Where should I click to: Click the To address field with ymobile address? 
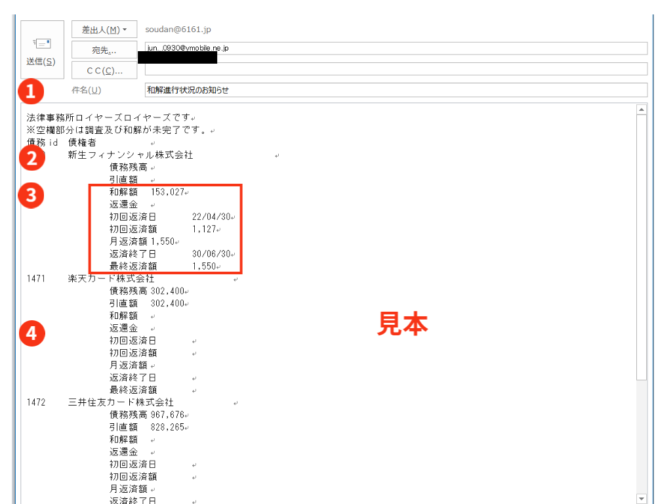pos(396,48)
